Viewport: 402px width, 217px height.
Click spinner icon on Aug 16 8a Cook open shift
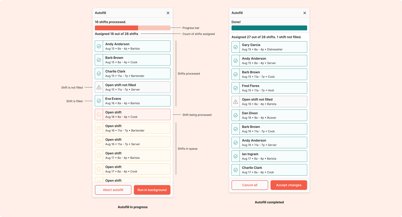pos(99,115)
